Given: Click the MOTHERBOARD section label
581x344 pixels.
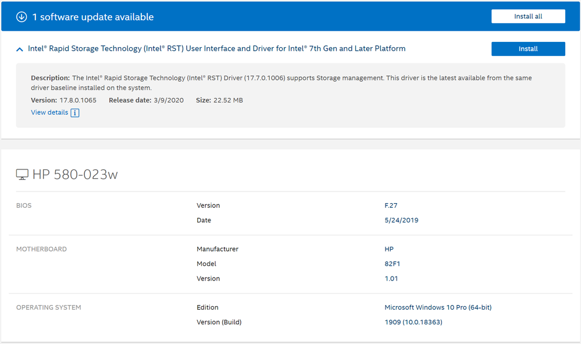Looking at the screenshot, I should (x=41, y=249).
